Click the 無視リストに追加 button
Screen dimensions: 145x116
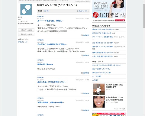pos(26,34)
